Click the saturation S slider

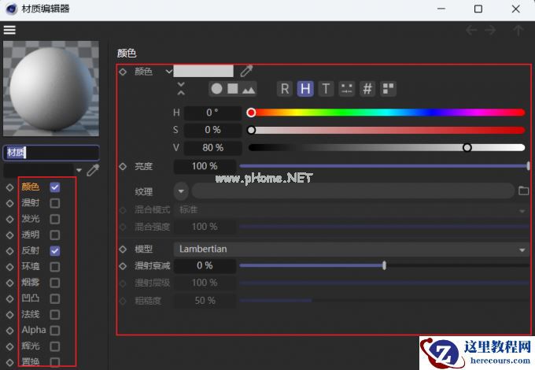(386, 130)
